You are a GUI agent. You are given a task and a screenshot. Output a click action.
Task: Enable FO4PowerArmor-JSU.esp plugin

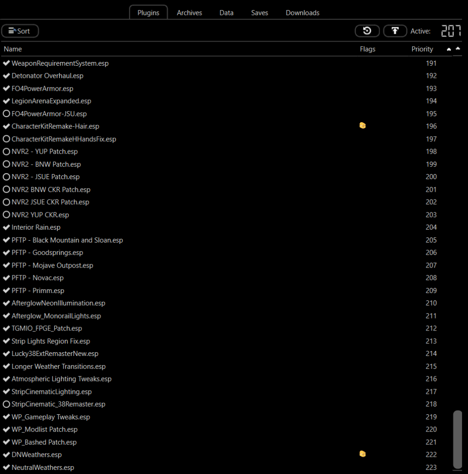6,114
